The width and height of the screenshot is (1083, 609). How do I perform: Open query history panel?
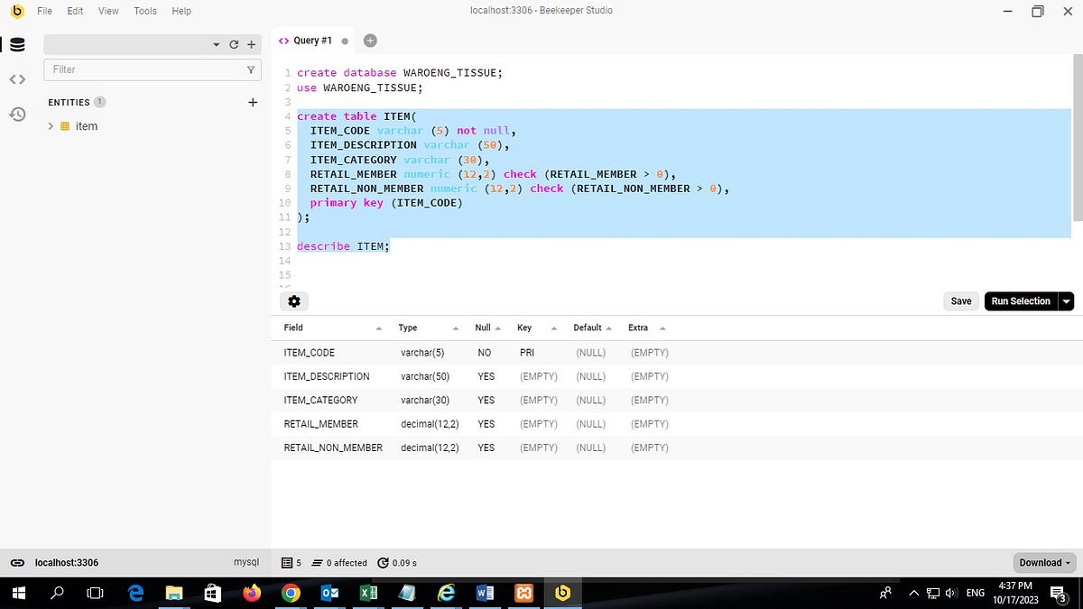17,113
